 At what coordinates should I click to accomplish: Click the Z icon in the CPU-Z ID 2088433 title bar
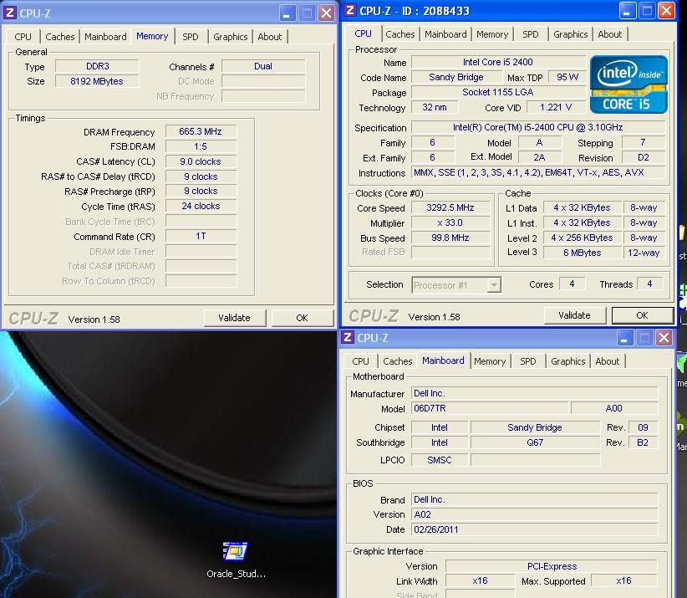point(350,11)
